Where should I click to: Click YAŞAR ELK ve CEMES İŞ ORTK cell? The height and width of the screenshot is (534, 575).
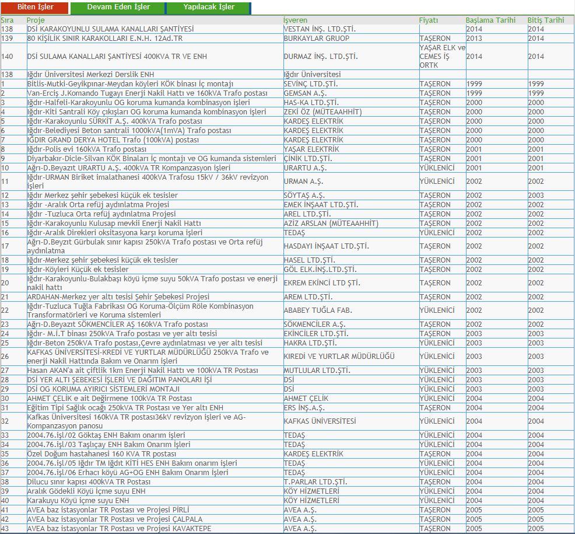click(443, 57)
